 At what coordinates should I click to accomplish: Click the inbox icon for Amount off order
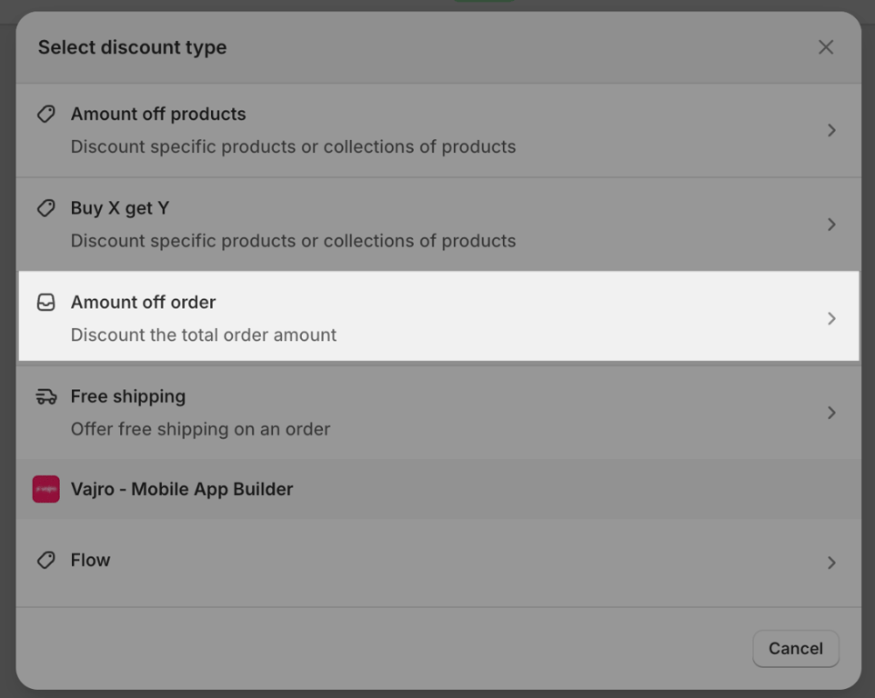coord(46,303)
